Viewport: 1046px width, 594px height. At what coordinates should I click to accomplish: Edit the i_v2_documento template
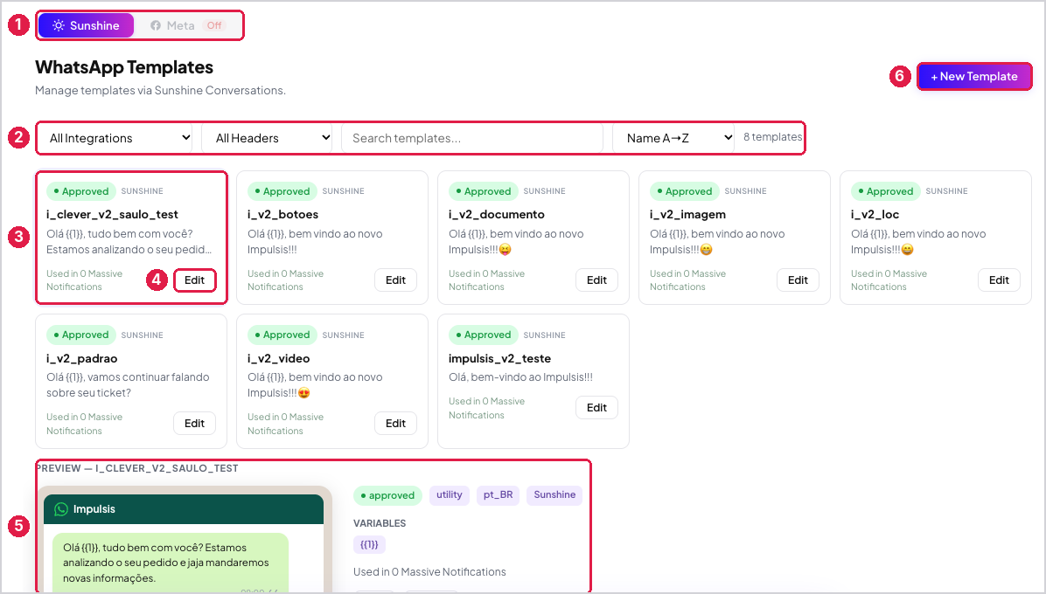click(596, 280)
